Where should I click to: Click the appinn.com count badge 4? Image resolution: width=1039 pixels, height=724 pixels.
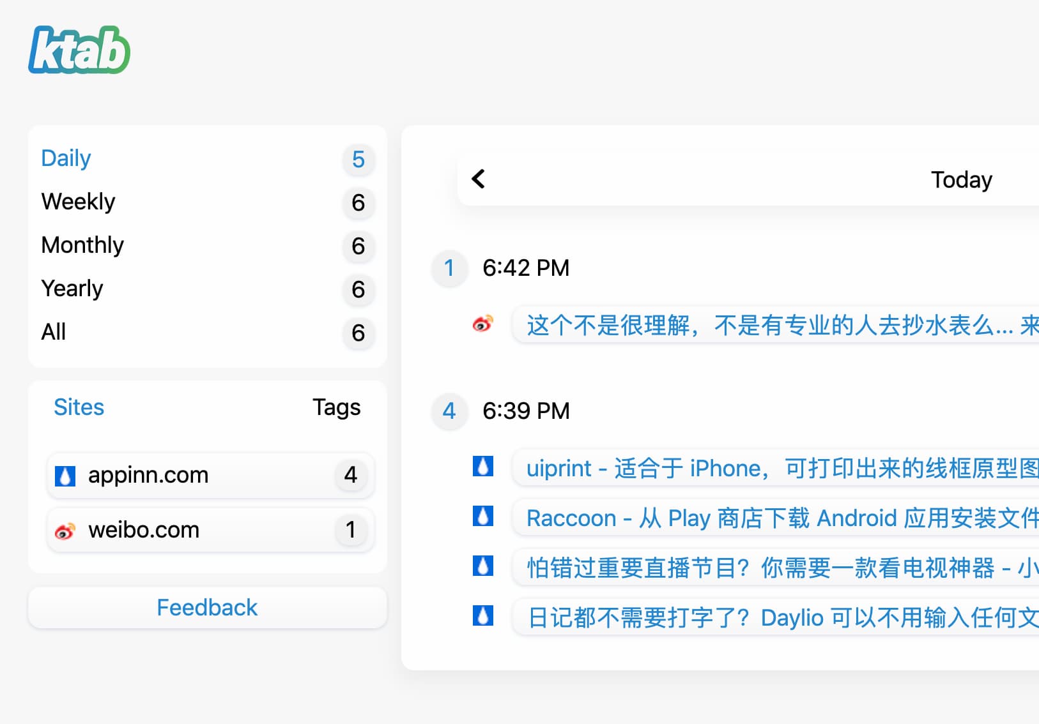[351, 475]
